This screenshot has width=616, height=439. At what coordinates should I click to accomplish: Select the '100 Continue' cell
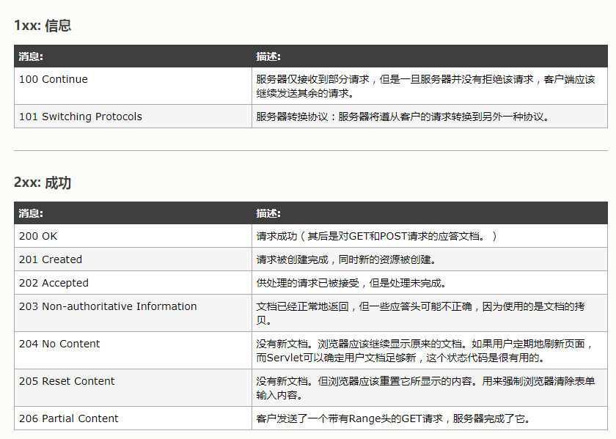pos(133,86)
